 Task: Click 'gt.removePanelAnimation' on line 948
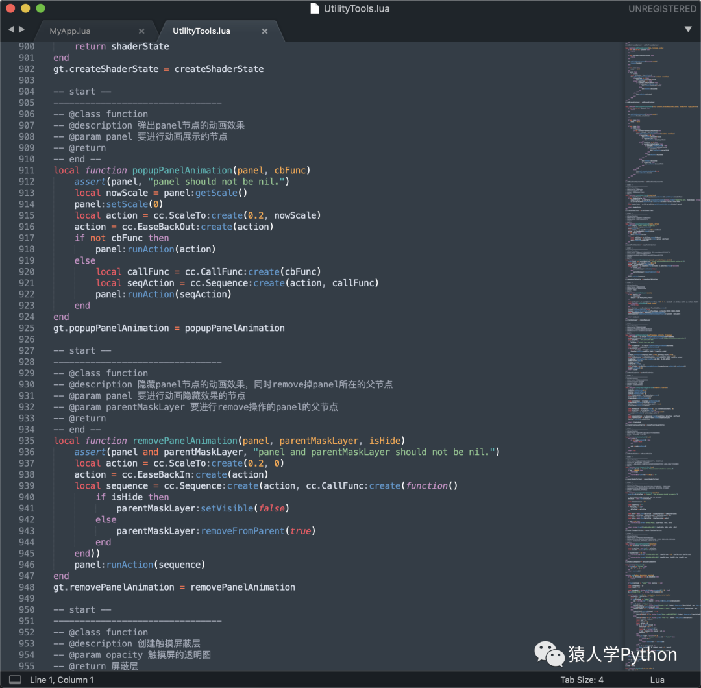(x=114, y=587)
